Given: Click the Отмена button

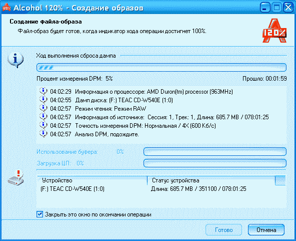Looking at the screenshot, I should tap(266, 230).
